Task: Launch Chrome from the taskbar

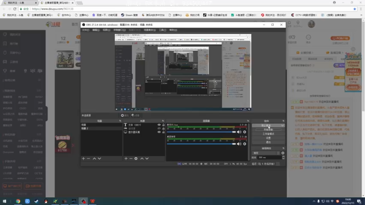Action: click(18, 201)
